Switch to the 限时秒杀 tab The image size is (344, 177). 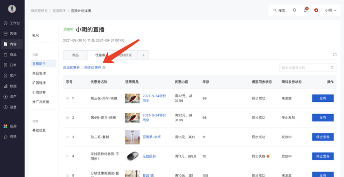coord(125,55)
